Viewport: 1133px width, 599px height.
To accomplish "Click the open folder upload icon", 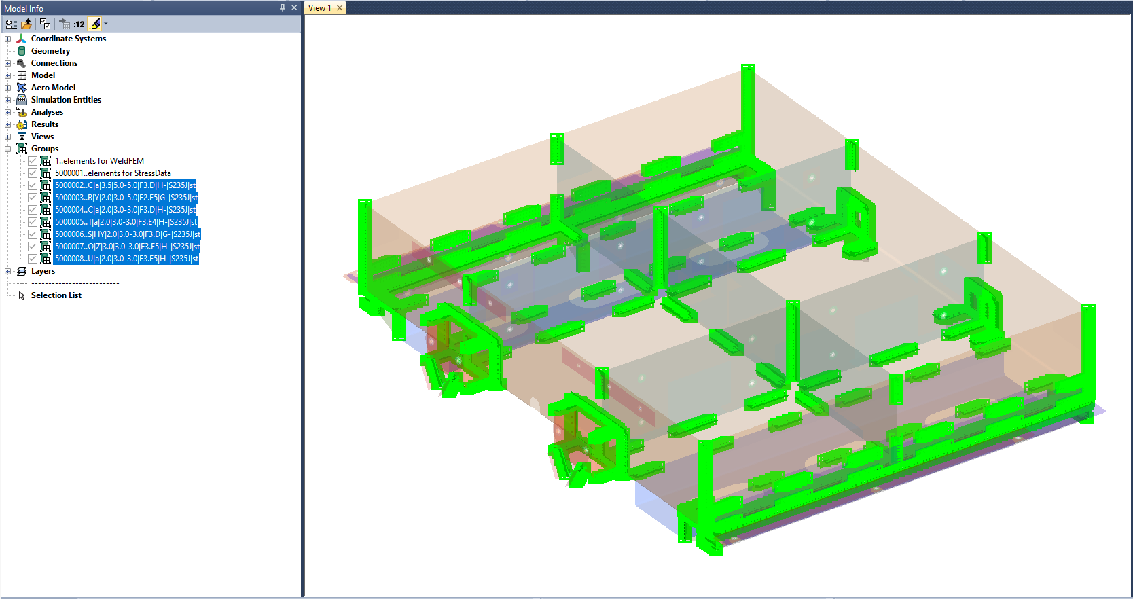I will [x=26, y=24].
